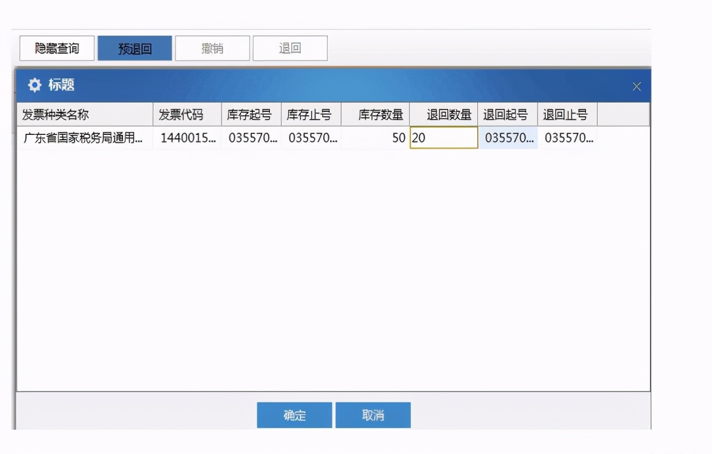Viewport: 712px width, 454px height.
Task: Click the highlighted 退回起号 cell 035570
Action: pos(507,138)
